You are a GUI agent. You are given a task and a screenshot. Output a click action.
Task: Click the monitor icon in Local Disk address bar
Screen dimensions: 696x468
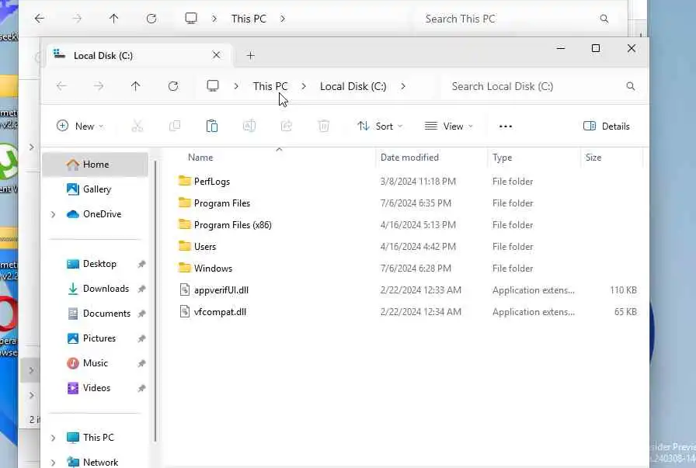point(213,85)
